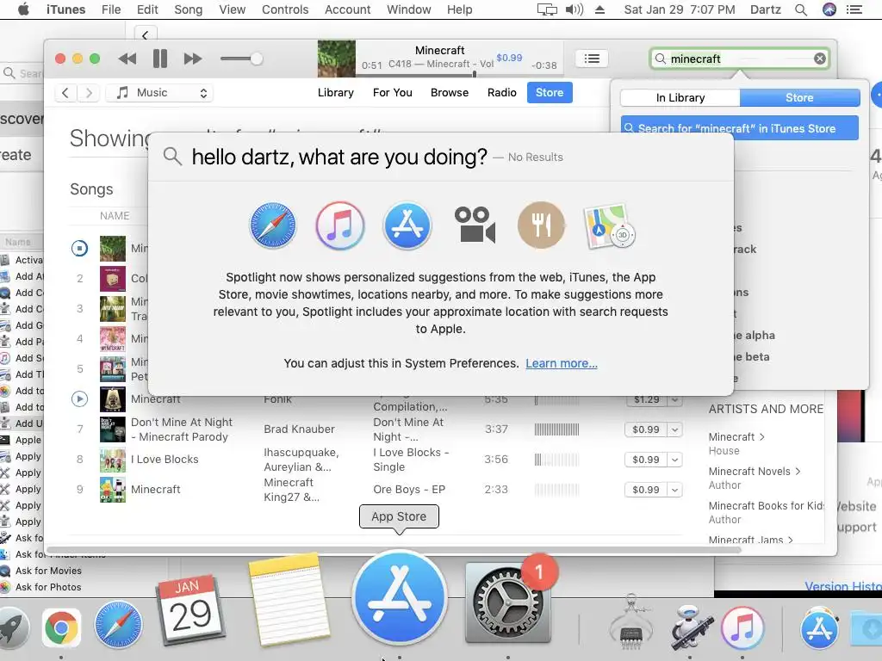Screen dimensions: 882x661
Task: Switch to the Browse tab
Action: coord(450,93)
